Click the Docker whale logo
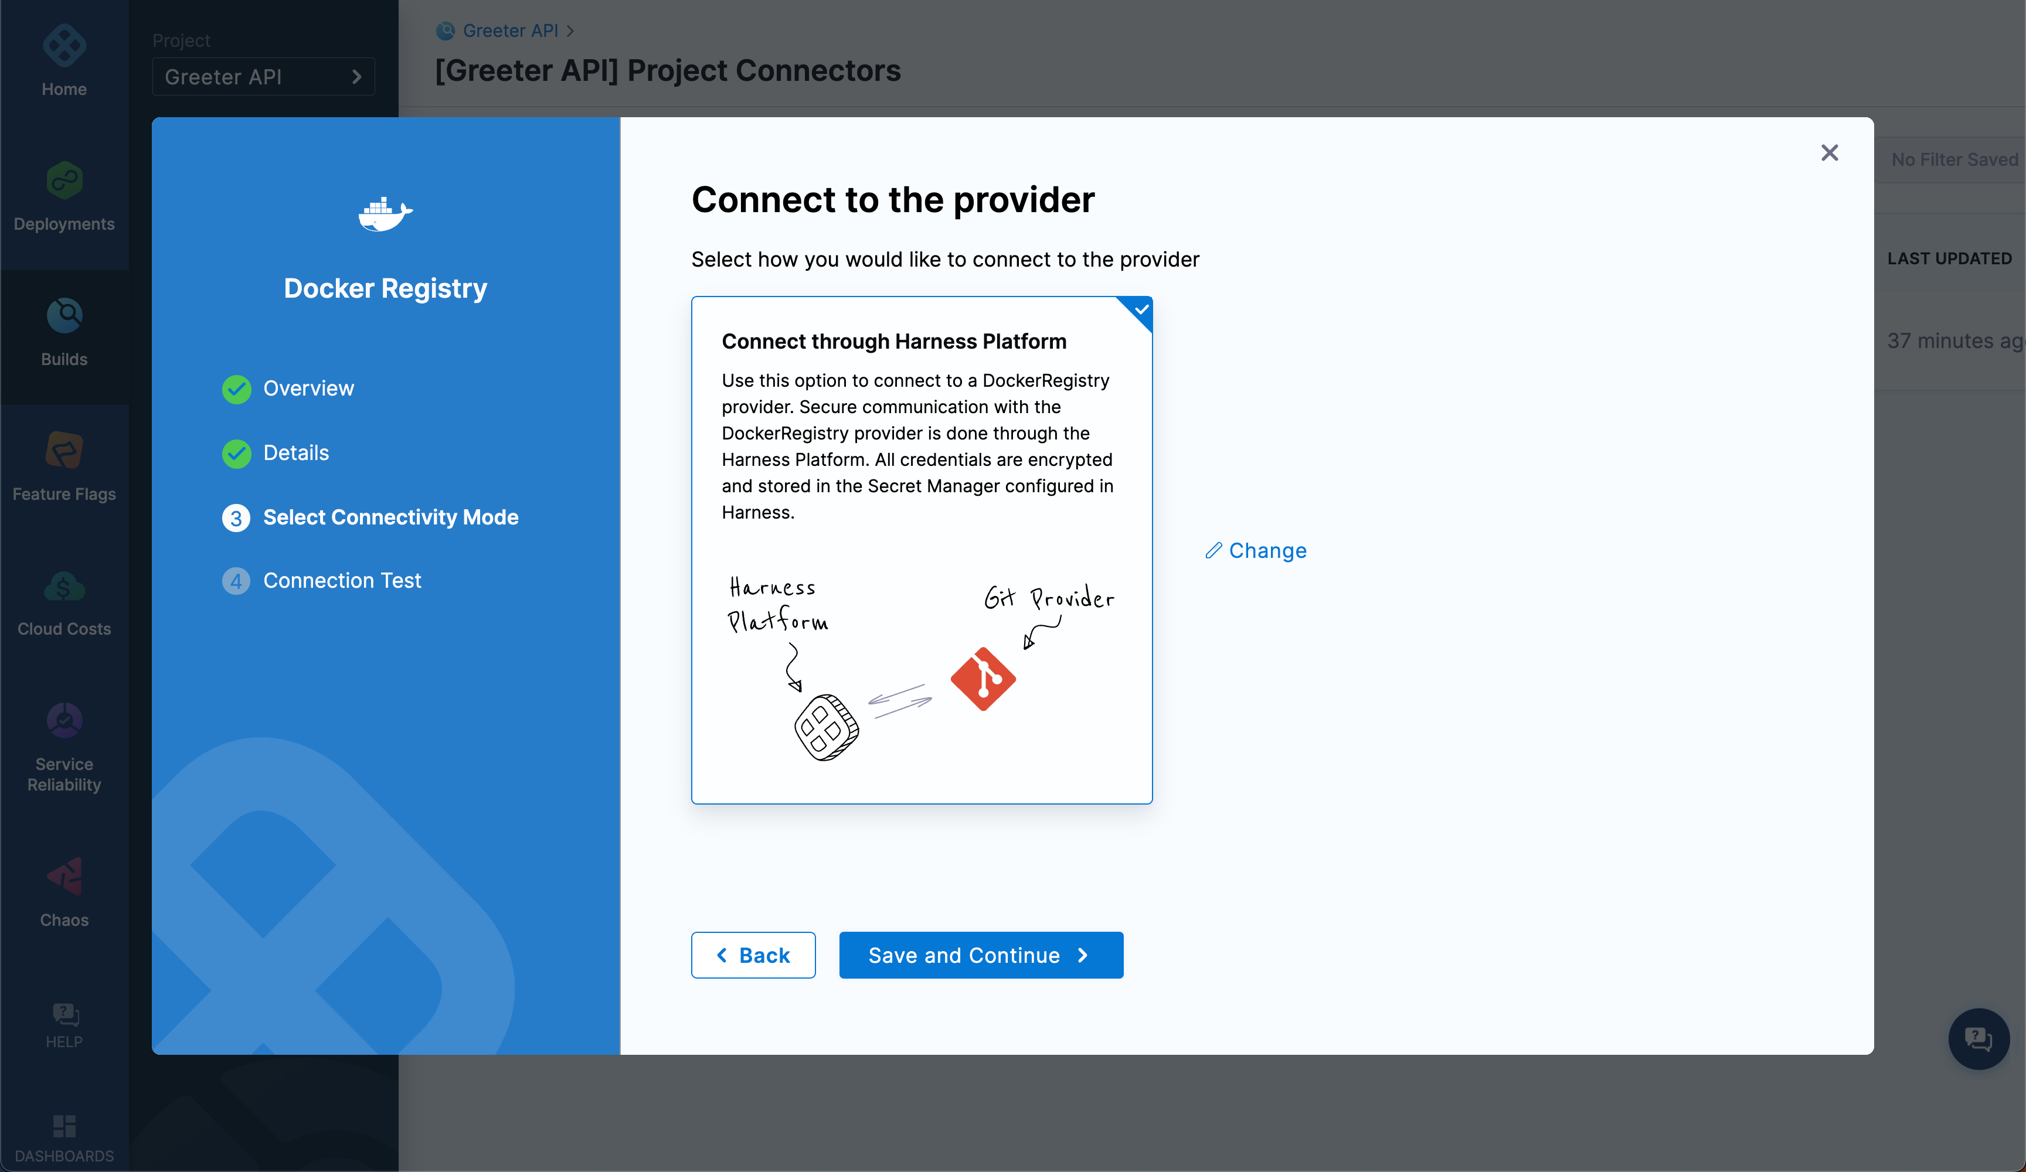Image resolution: width=2026 pixels, height=1172 pixels. [x=385, y=214]
